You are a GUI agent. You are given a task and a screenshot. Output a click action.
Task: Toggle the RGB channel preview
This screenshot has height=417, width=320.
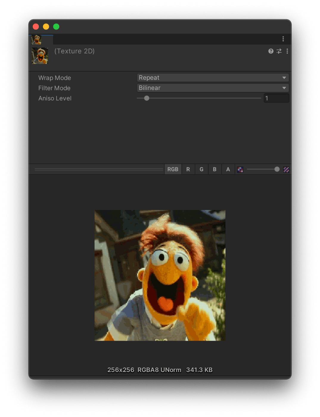(173, 169)
